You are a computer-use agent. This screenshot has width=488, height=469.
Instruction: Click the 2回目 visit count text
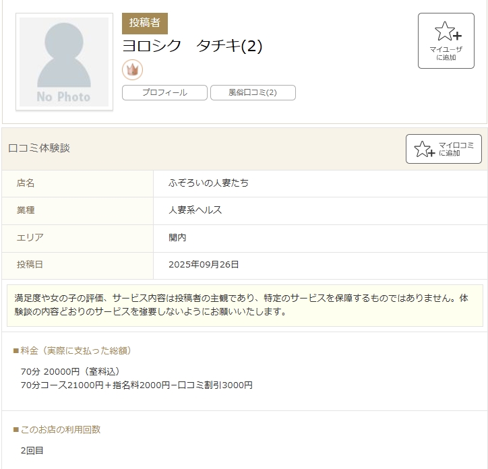32,450
